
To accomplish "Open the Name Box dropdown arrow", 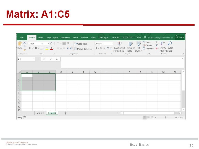I will click(x=34, y=59).
